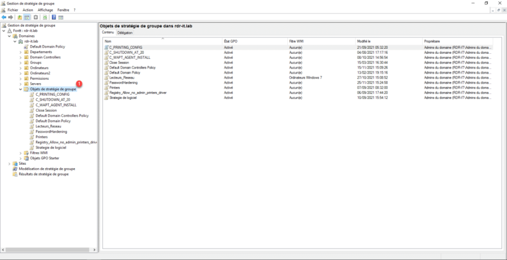Expand the Departements organizational unit
507x260 pixels.
coord(21,52)
